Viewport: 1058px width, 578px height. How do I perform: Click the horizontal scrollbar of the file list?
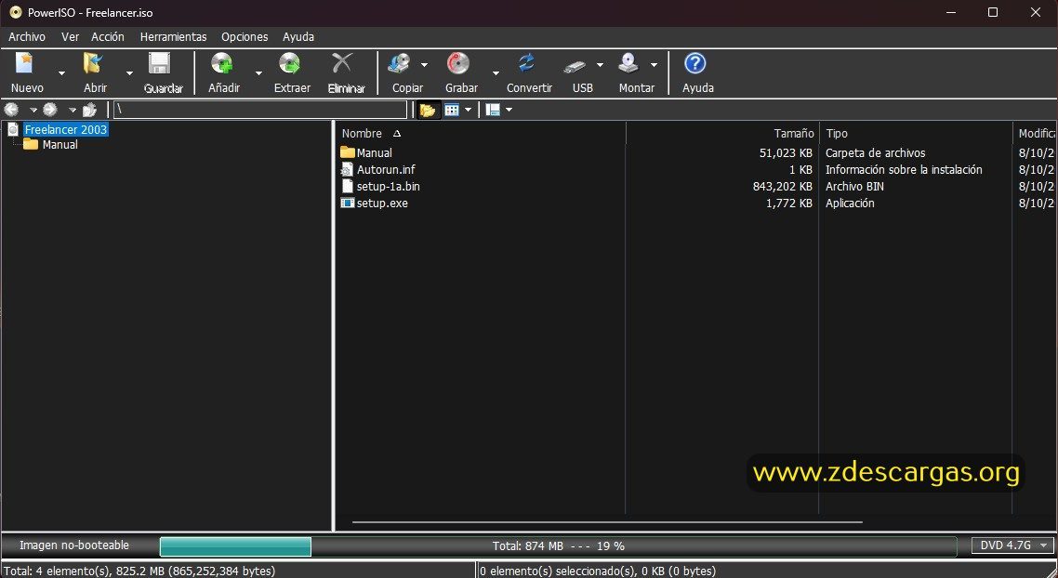click(607, 522)
